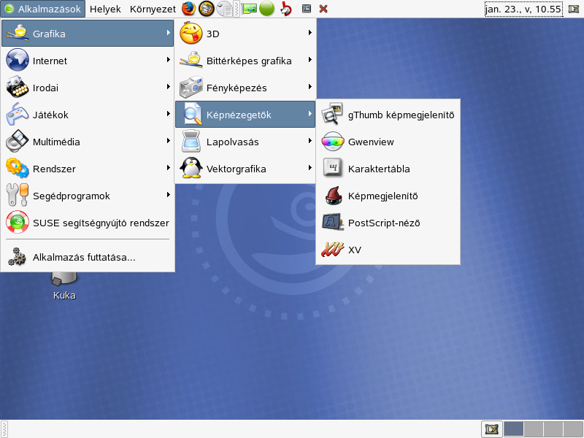Click the top-right corner panel icon

[x=574, y=9]
